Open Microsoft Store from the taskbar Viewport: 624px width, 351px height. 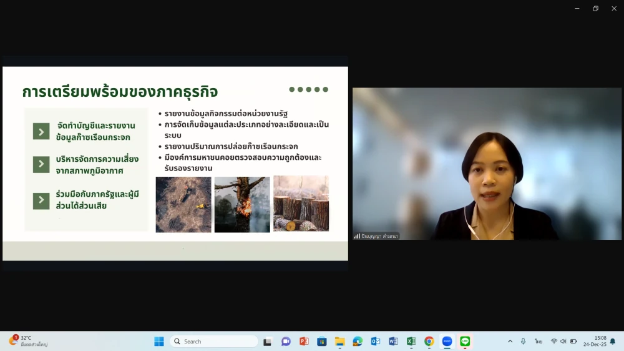click(x=322, y=342)
